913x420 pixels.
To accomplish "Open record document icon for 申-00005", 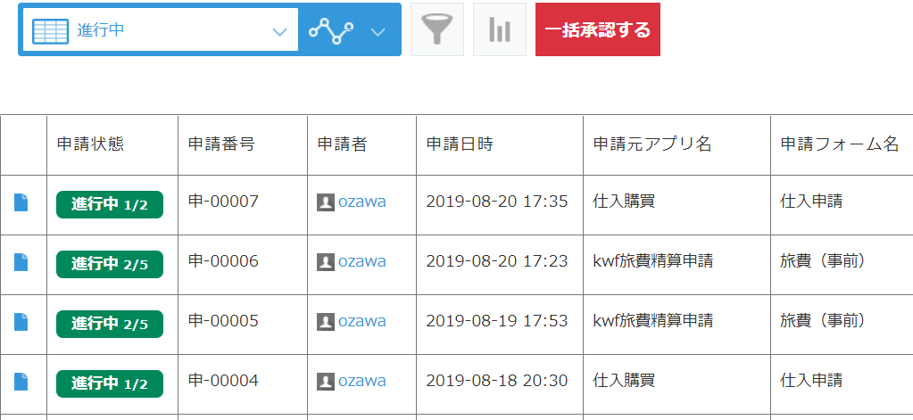I will pos(21,322).
